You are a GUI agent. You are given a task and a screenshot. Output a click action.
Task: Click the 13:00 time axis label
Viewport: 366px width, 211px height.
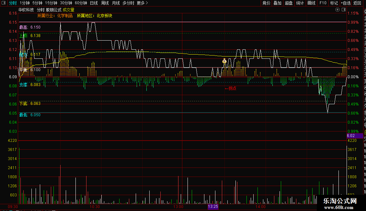pos(178,207)
